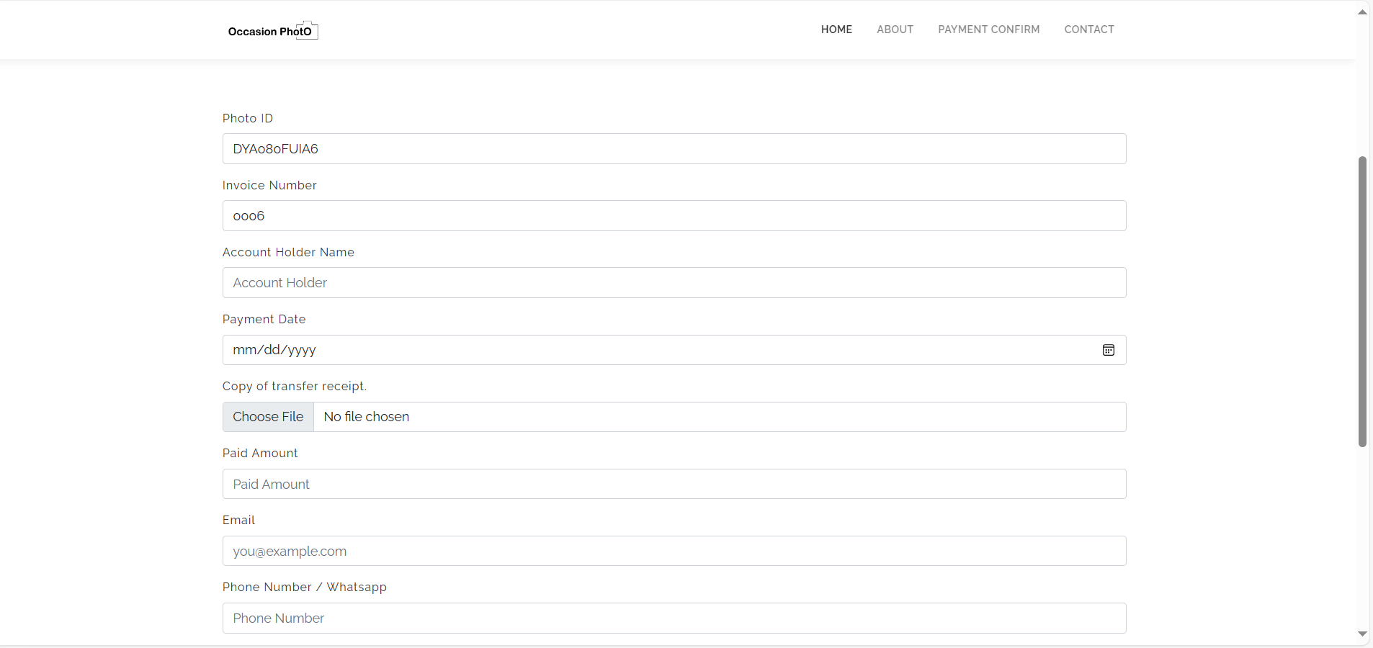
Task: Select the Phone Number input box
Action: pyautogui.click(x=674, y=618)
